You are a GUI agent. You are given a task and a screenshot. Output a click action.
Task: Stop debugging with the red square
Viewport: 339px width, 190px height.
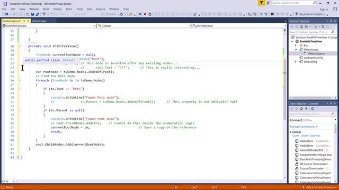click(145, 14)
